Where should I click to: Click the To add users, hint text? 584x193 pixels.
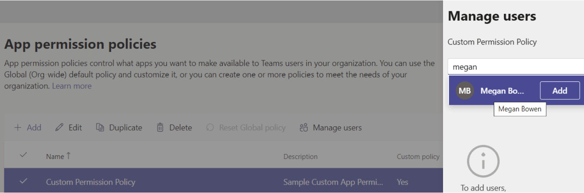point(483,188)
